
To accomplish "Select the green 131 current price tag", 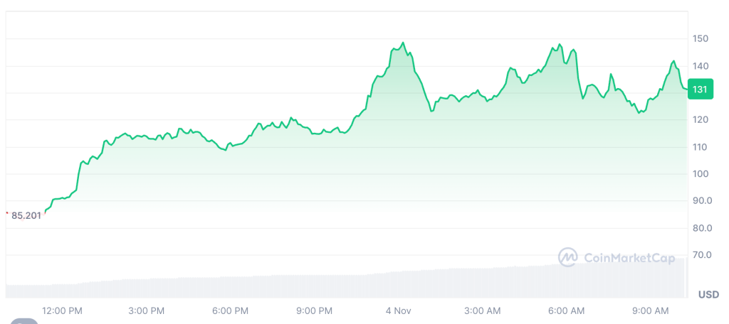I will pos(700,90).
